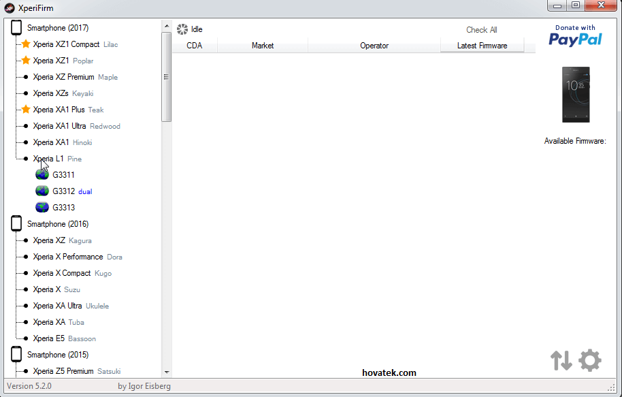This screenshot has width=622, height=397.
Task: Click the star icon for Xperia XZ1 Compact
Action: click(x=26, y=44)
